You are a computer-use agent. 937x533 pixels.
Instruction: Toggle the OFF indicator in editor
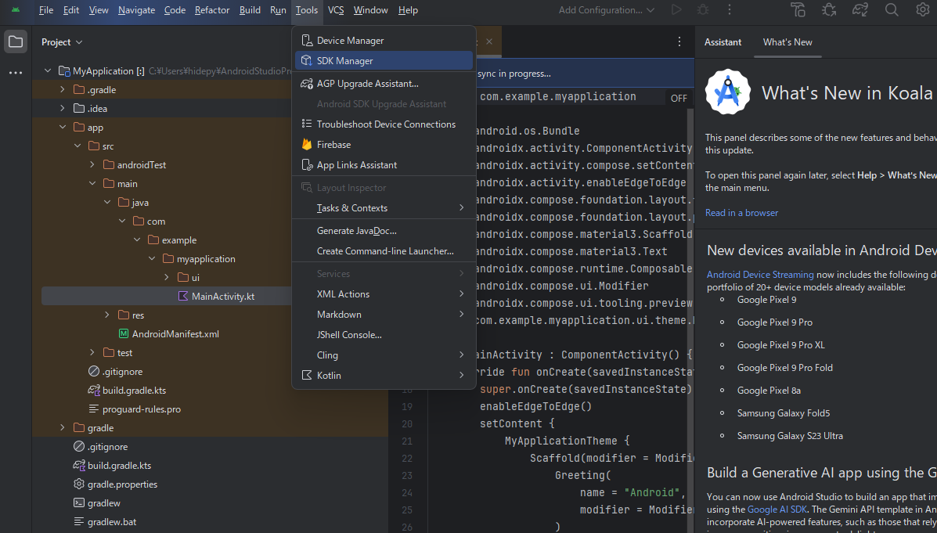(679, 99)
